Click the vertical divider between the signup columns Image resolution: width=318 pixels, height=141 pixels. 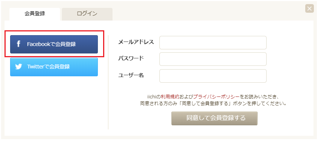[108, 82]
